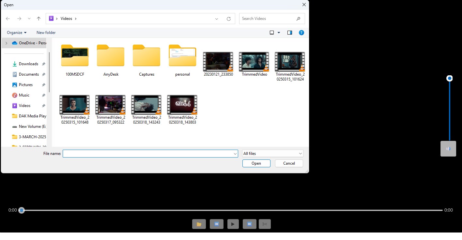This screenshot has height=240, width=462.
Task: Select the TrimmedVideo file thumbnail
Action: pos(254,62)
